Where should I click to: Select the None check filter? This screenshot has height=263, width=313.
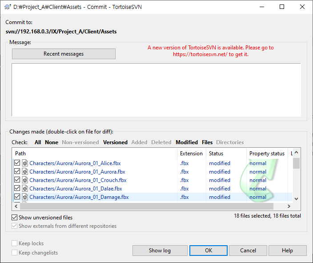coord(52,142)
